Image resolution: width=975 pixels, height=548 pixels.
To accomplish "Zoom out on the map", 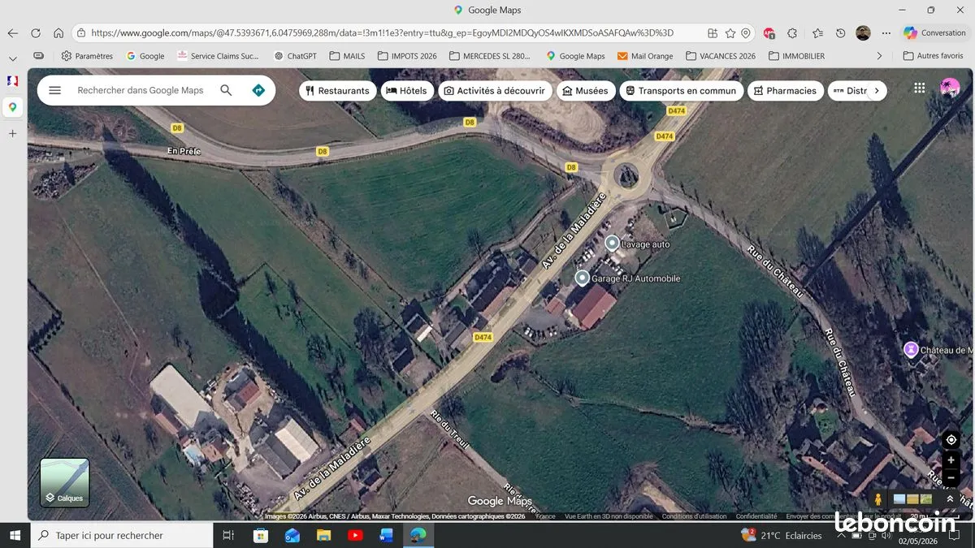I will [x=951, y=477].
